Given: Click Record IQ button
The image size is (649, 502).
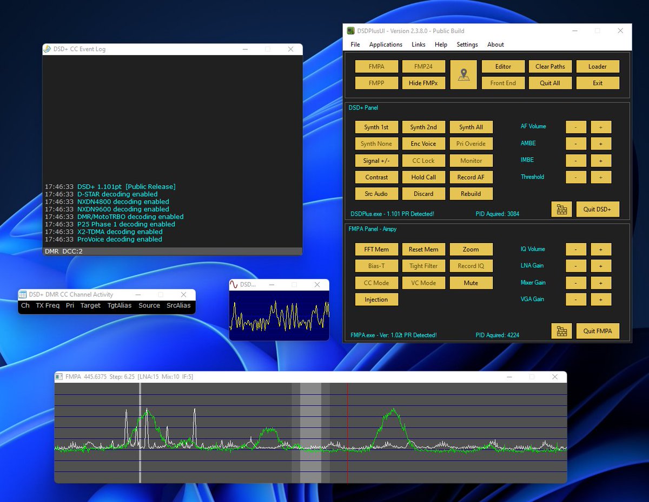Looking at the screenshot, I should (x=471, y=266).
